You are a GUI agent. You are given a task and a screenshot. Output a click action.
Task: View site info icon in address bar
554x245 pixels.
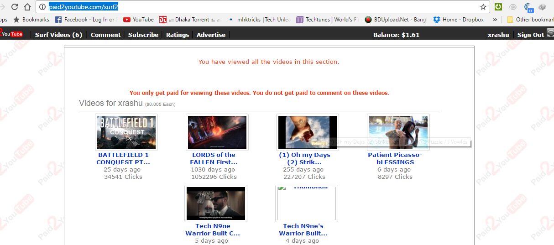point(42,7)
